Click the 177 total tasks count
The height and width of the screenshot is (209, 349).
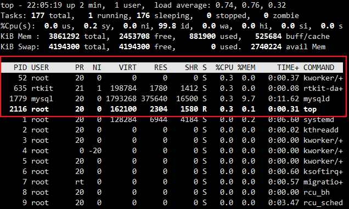coord(38,15)
